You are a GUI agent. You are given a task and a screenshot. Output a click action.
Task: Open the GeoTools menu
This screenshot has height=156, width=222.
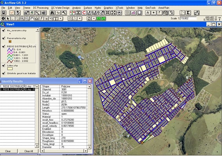pyautogui.click(x=150, y=8)
